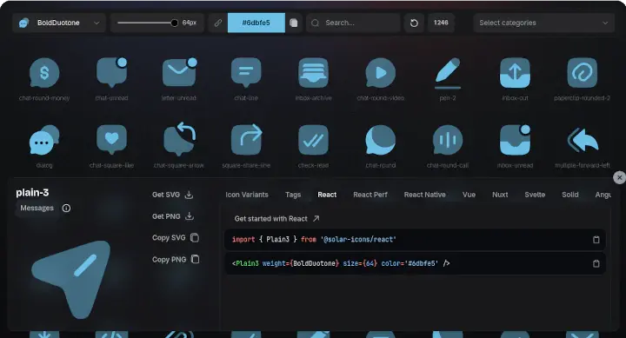Click the Messages category tag
This screenshot has height=338, width=626.
pyautogui.click(x=37, y=208)
